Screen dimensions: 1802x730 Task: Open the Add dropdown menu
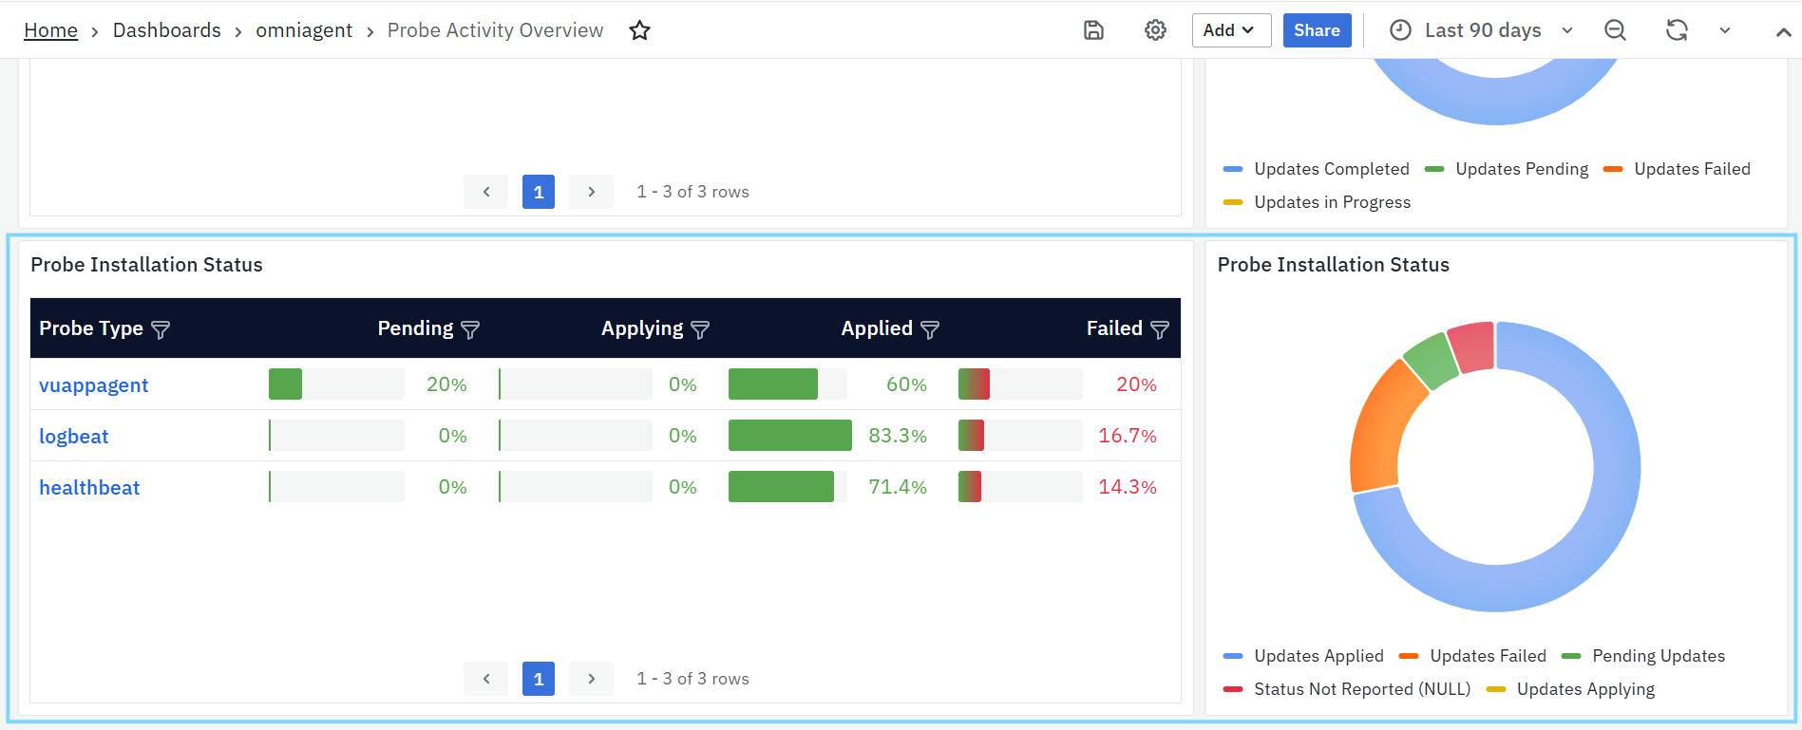point(1230,30)
